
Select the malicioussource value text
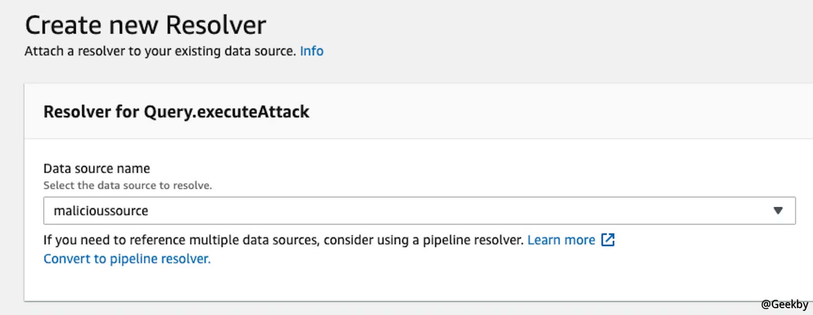click(101, 211)
